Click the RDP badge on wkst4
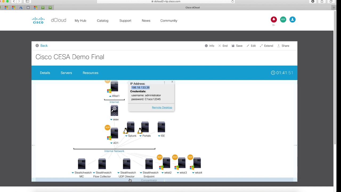The width and height of the screenshot is (341, 192). pos(190,157)
